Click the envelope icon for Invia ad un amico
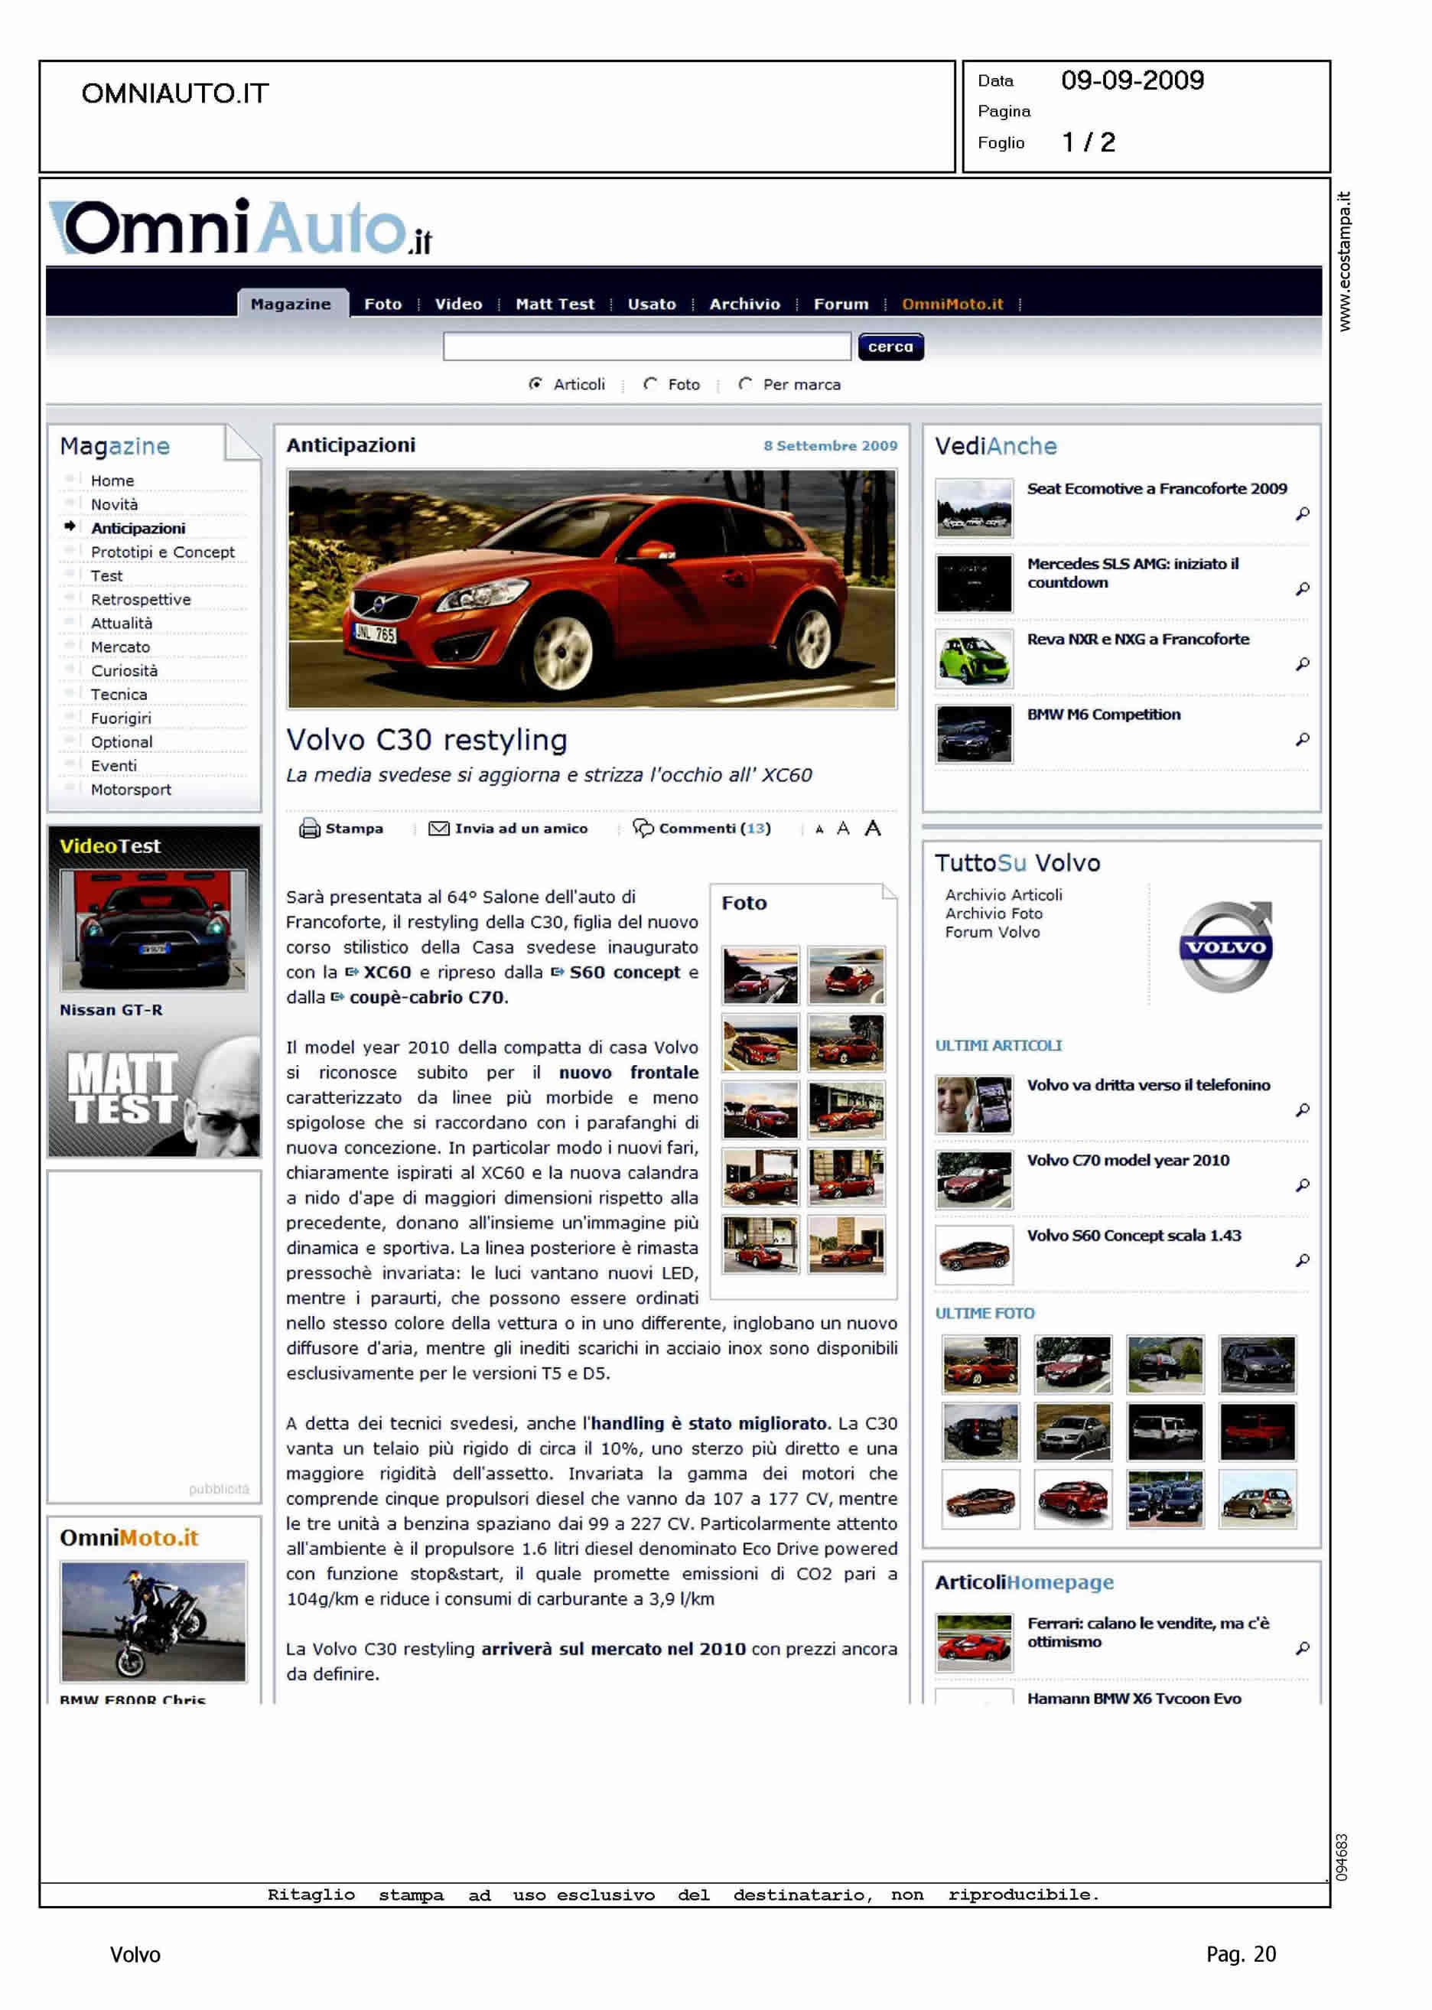The width and height of the screenshot is (1432, 2010). pyautogui.click(x=438, y=828)
